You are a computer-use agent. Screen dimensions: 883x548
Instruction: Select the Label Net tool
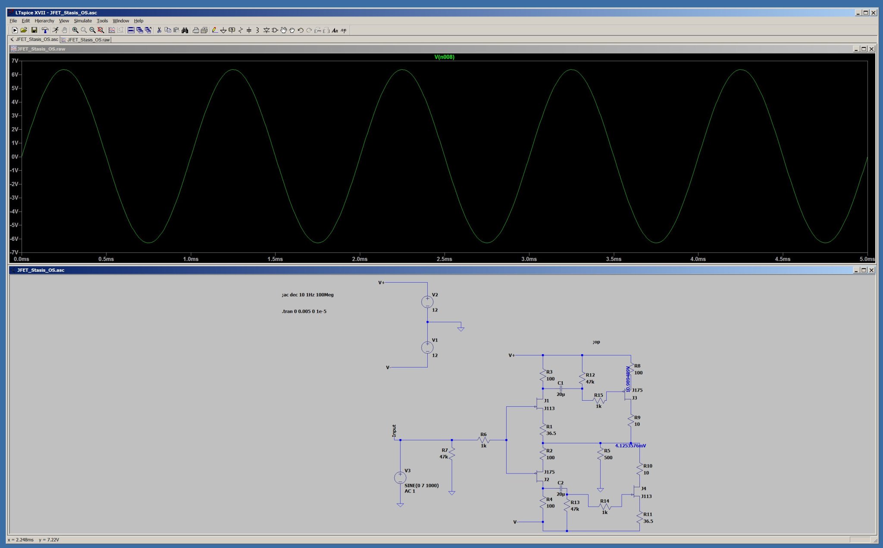232,30
